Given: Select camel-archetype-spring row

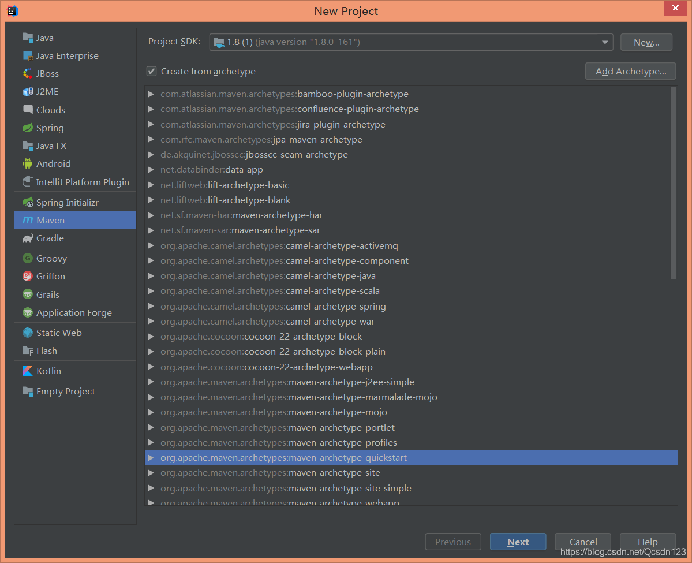Looking at the screenshot, I should (x=411, y=306).
